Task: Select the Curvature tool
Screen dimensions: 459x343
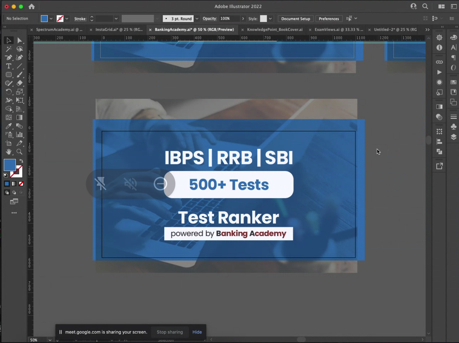Action: click(x=20, y=58)
